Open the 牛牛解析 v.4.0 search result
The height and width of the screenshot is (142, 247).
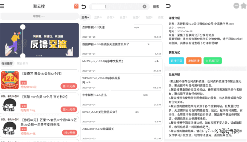(121, 100)
